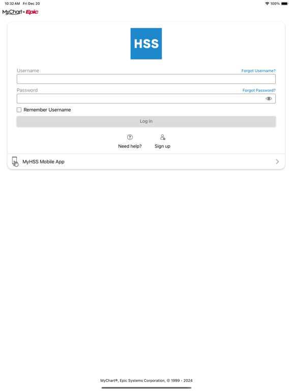Check the Remember Username checkbox
This screenshot has height=391, width=293.
click(19, 110)
